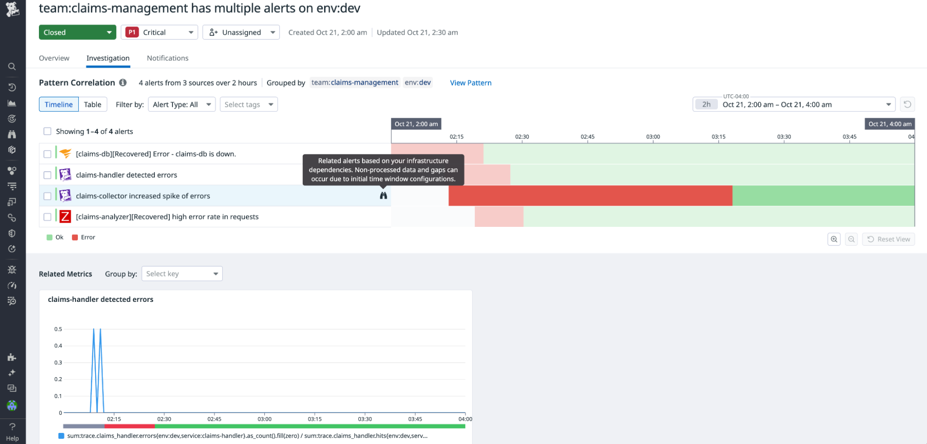
Task: Toggle the select-all alerts checkbox
Action: tap(47, 131)
